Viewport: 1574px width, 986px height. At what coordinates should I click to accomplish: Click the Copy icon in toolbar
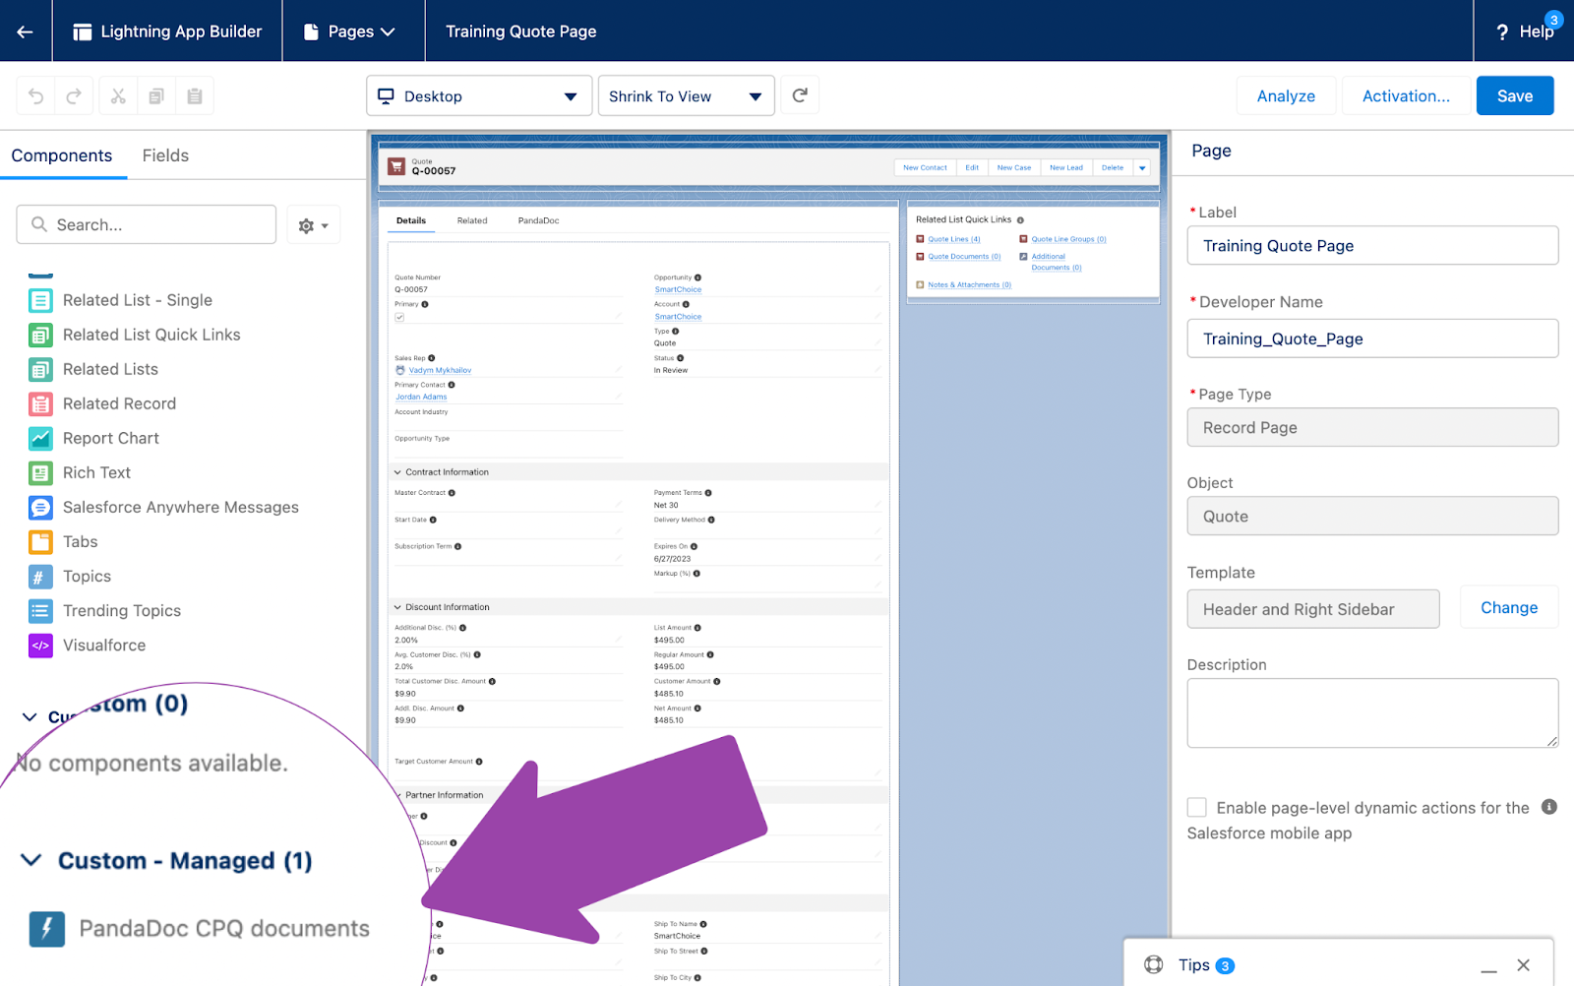(156, 96)
